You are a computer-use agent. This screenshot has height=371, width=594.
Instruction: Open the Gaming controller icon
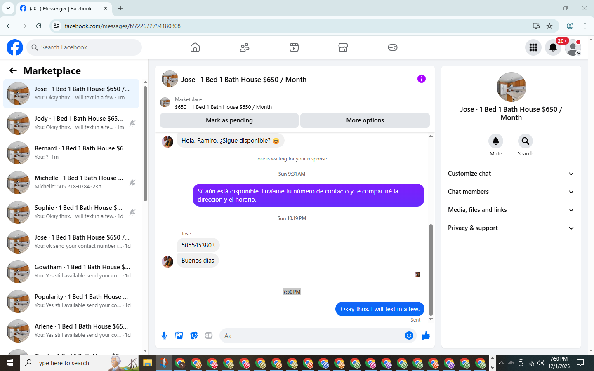tap(393, 47)
